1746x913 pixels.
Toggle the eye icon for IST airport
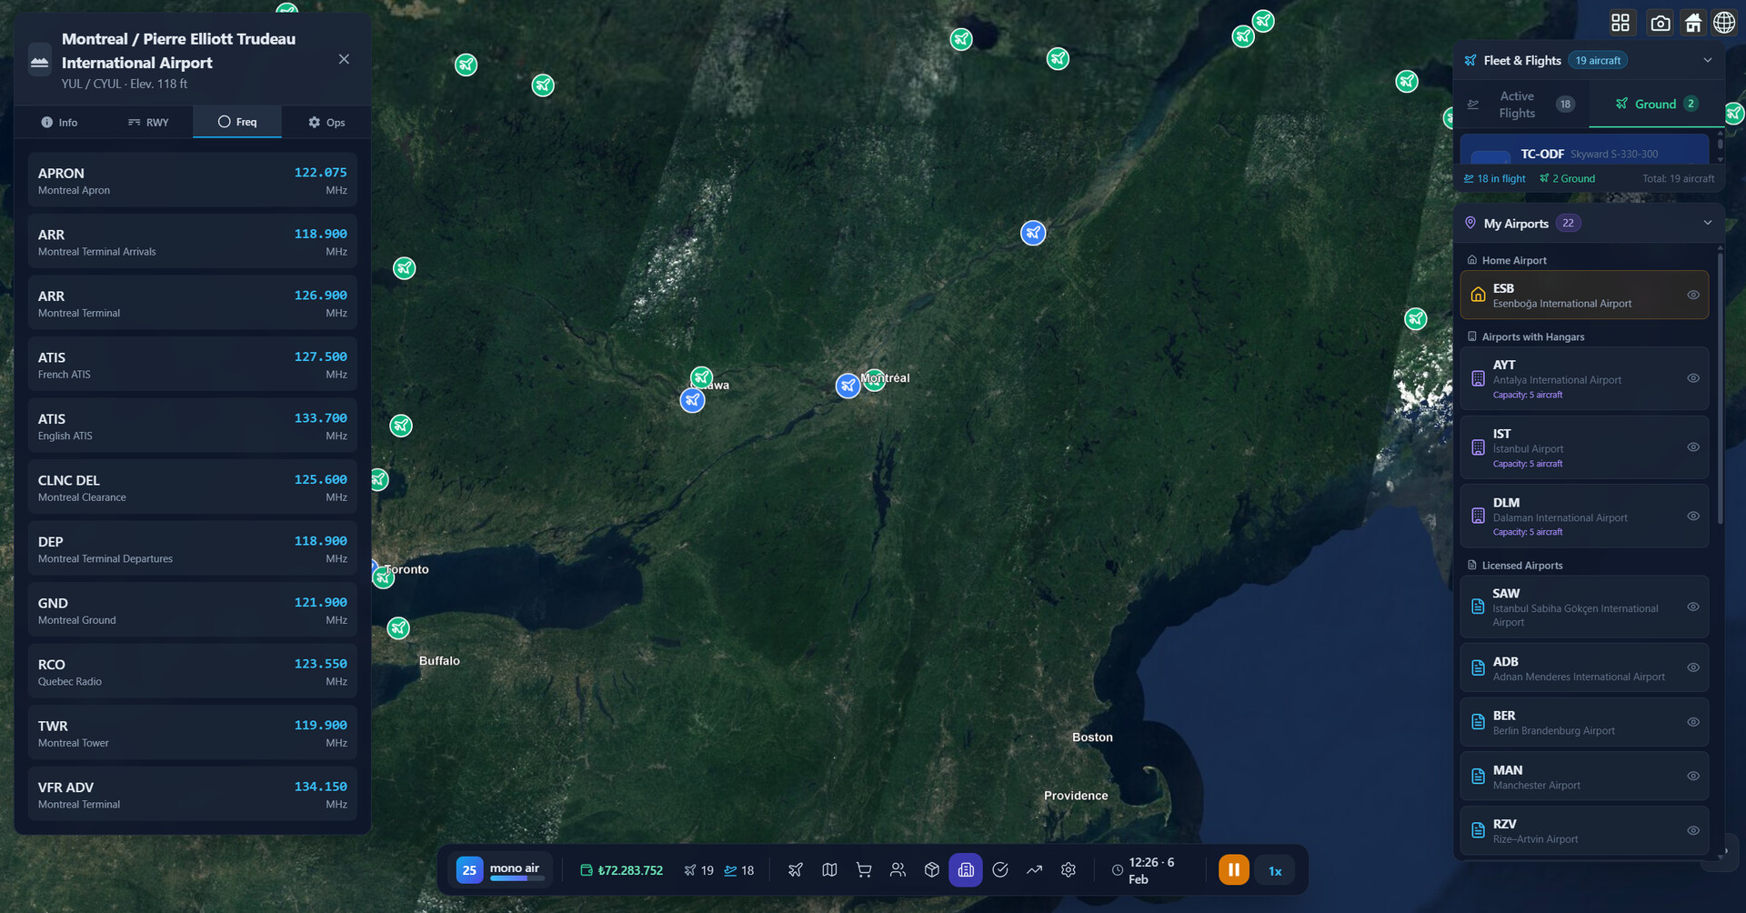click(1692, 447)
